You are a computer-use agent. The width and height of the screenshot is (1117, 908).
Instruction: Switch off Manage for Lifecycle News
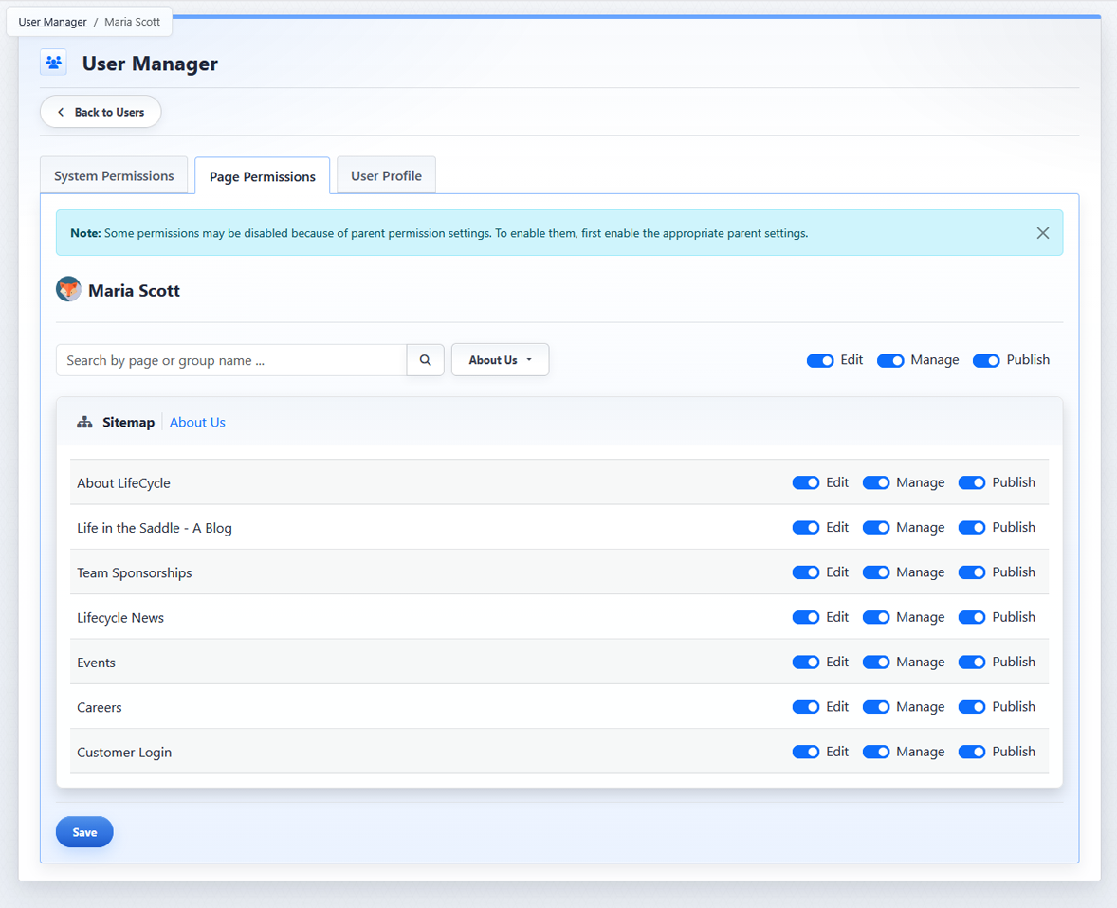[x=876, y=617]
